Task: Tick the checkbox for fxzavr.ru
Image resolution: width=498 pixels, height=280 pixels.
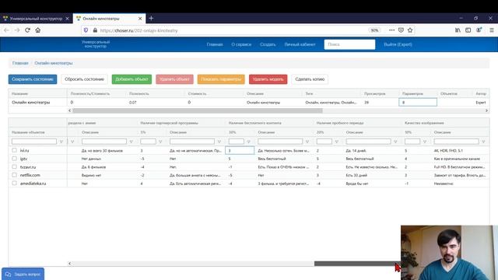Action: pyautogui.click(x=14, y=166)
